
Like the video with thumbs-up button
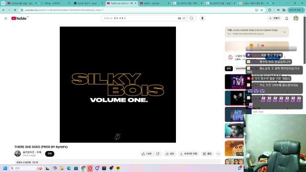point(147,154)
